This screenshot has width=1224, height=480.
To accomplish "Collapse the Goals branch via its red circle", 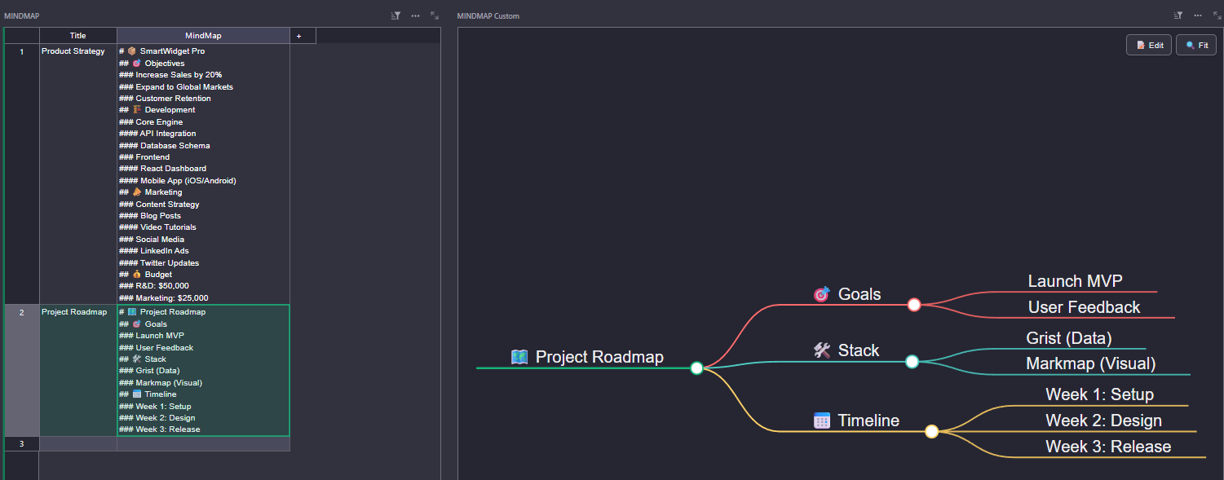I will pyautogui.click(x=914, y=305).
